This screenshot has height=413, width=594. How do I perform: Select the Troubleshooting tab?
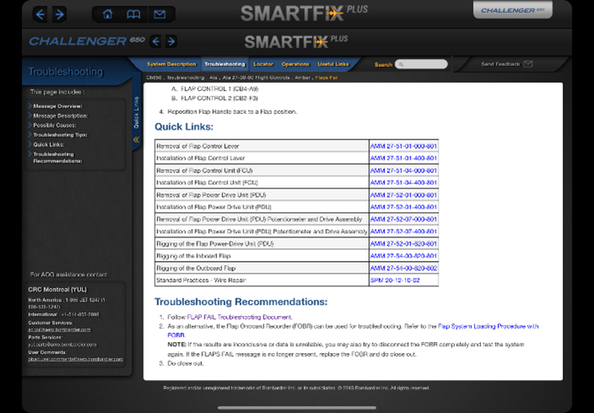pos(225,64)
